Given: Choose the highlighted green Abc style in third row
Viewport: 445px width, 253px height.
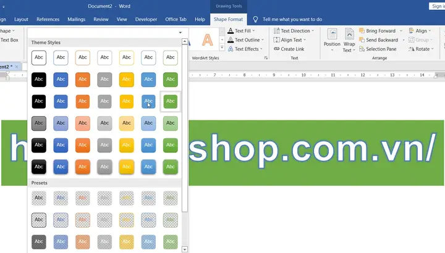Looking at the screenshot, I should point(171,102).
